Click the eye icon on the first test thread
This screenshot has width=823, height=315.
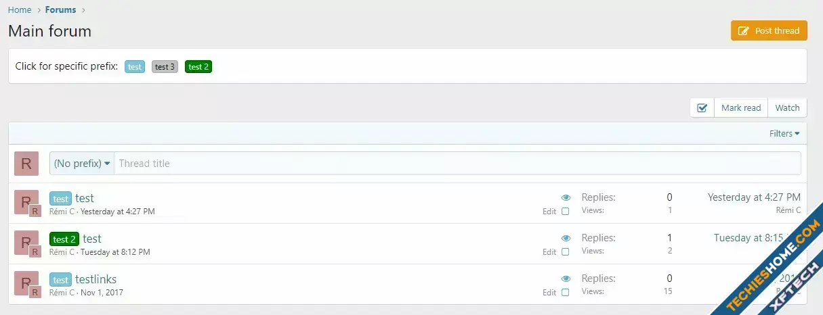click(566, 197)
